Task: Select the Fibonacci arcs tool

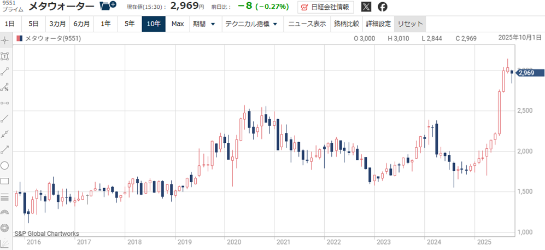Action: [x=5, y=212]
